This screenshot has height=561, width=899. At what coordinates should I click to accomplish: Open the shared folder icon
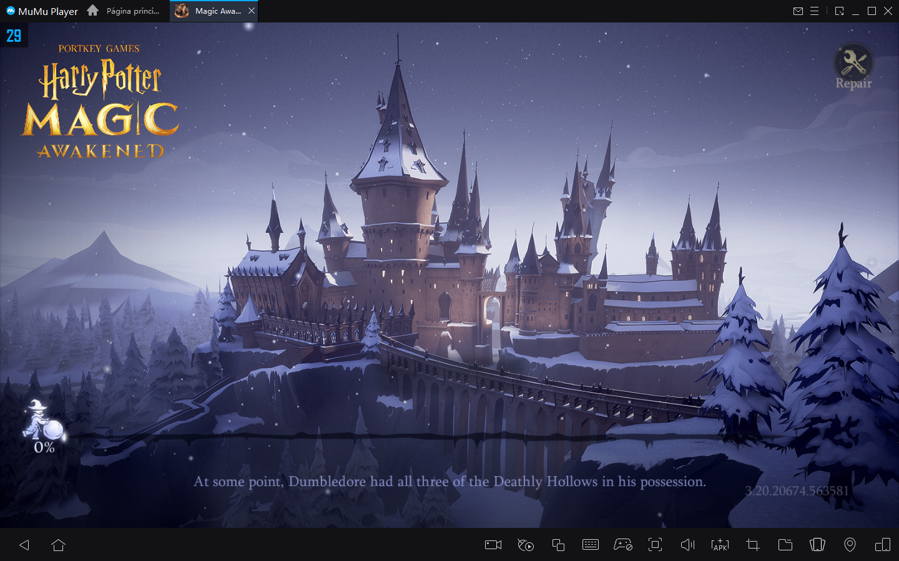(x=785, y=545)
